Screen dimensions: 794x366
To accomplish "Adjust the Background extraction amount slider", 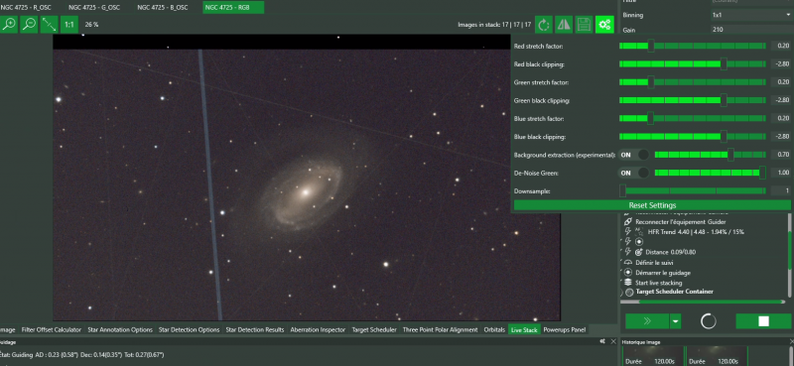I will [710, 155].
